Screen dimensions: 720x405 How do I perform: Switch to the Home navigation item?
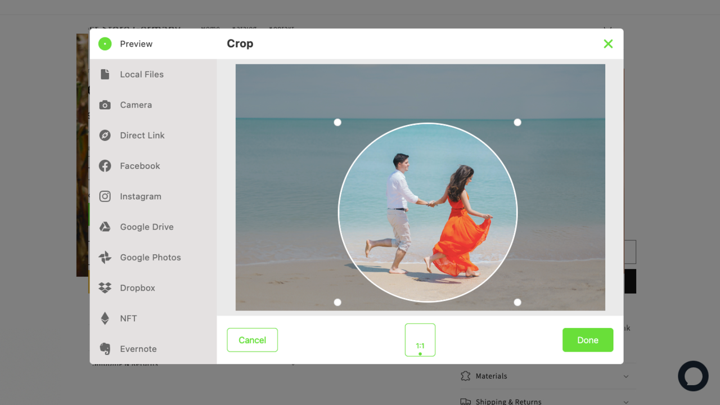click(210, 29)
